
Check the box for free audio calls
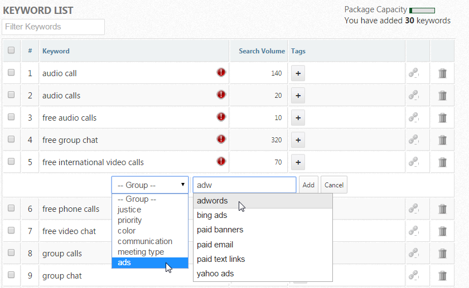click(11, 117)
